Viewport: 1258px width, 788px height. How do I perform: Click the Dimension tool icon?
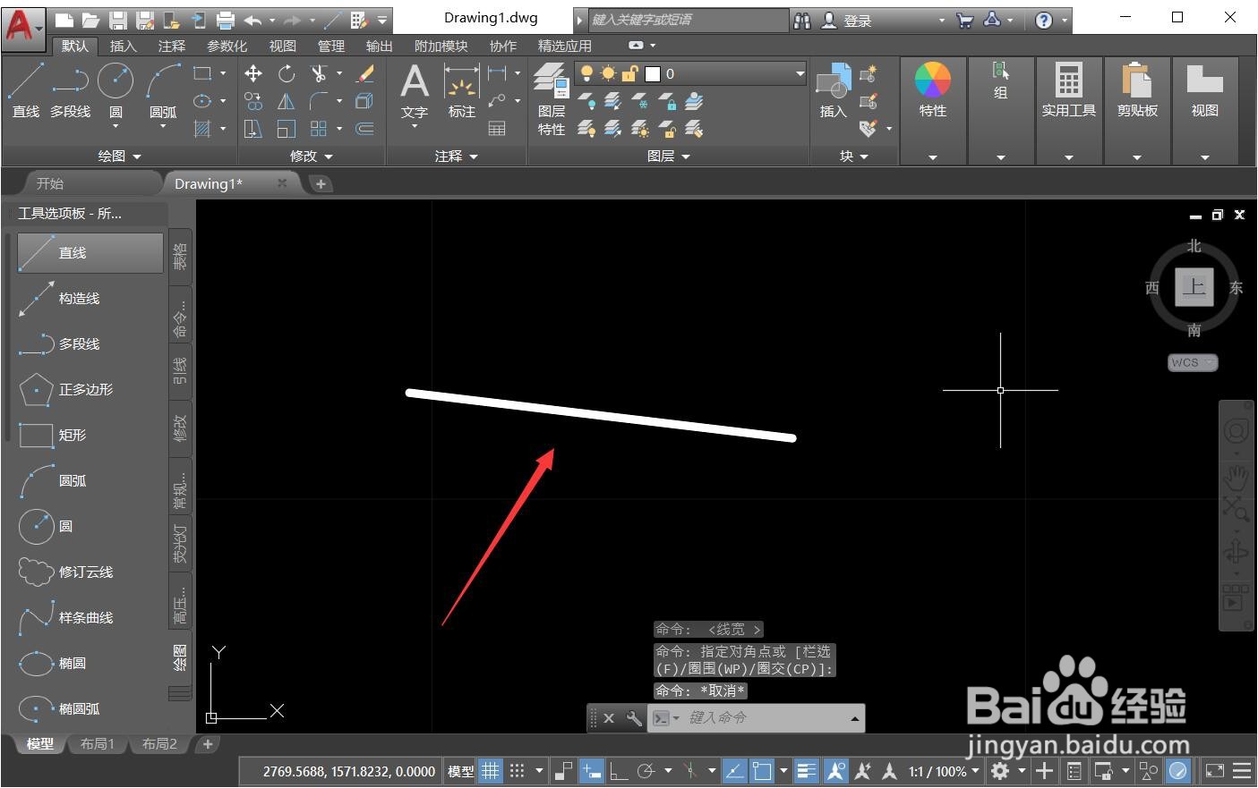(462, 91)
